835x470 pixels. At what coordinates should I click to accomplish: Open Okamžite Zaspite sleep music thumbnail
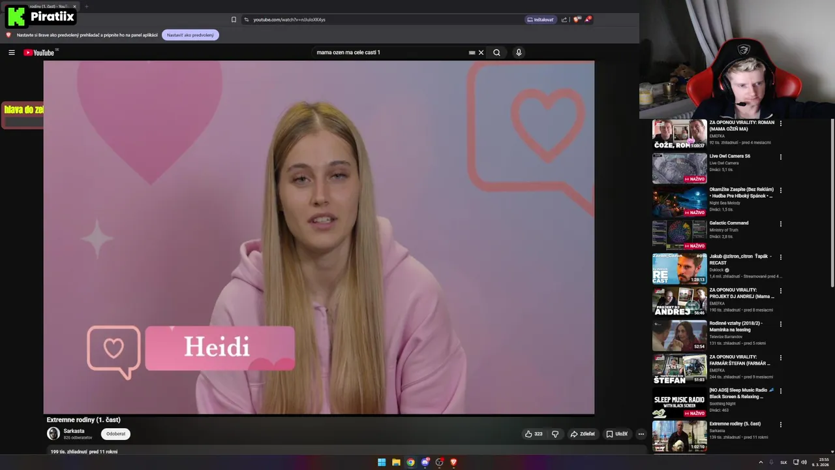pos(679,201)
